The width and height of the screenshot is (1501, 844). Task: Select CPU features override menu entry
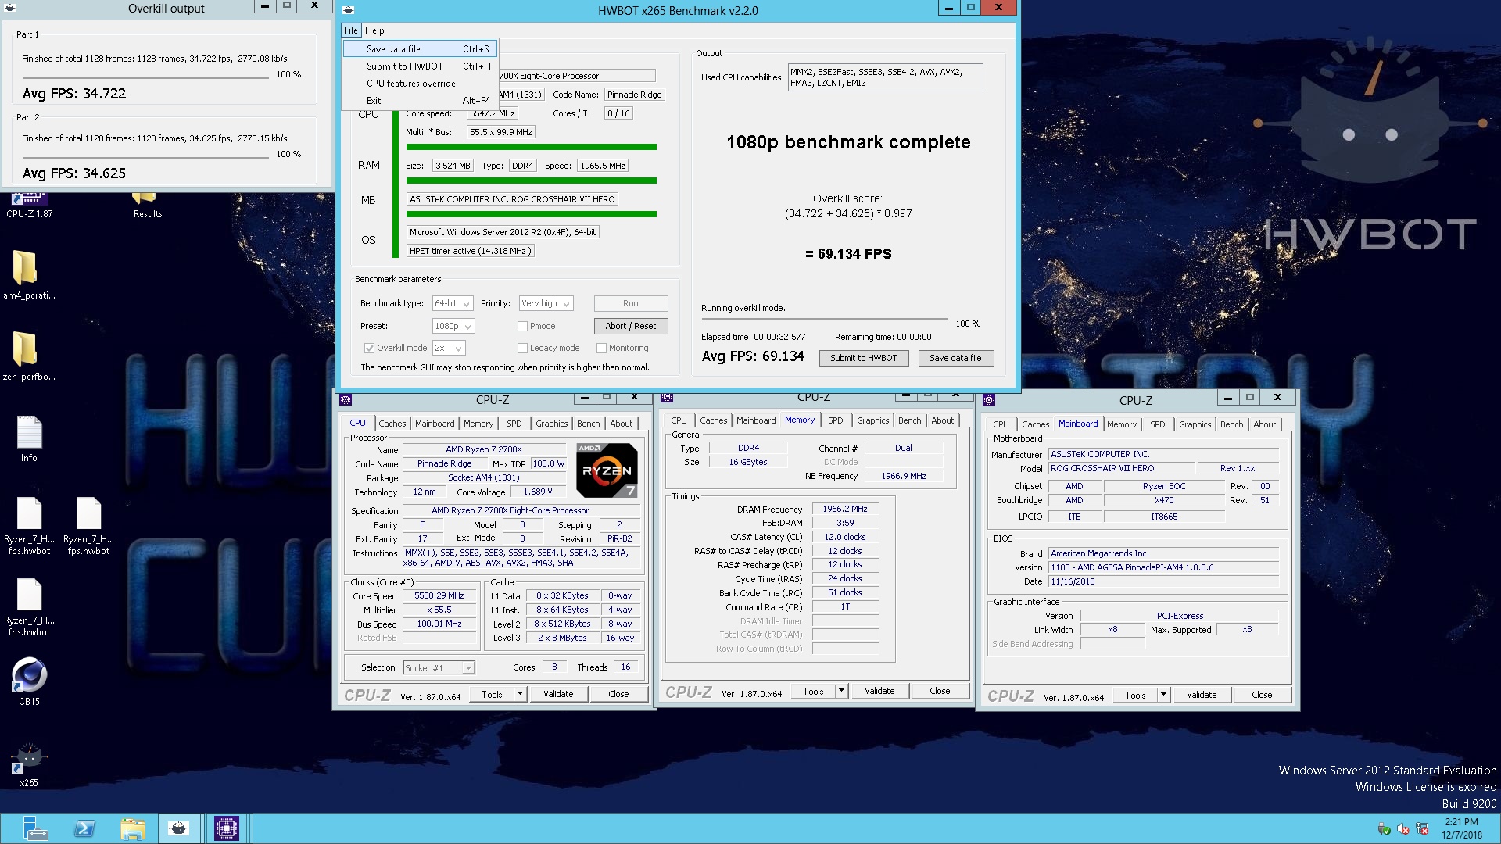click(x=420, y=84)
